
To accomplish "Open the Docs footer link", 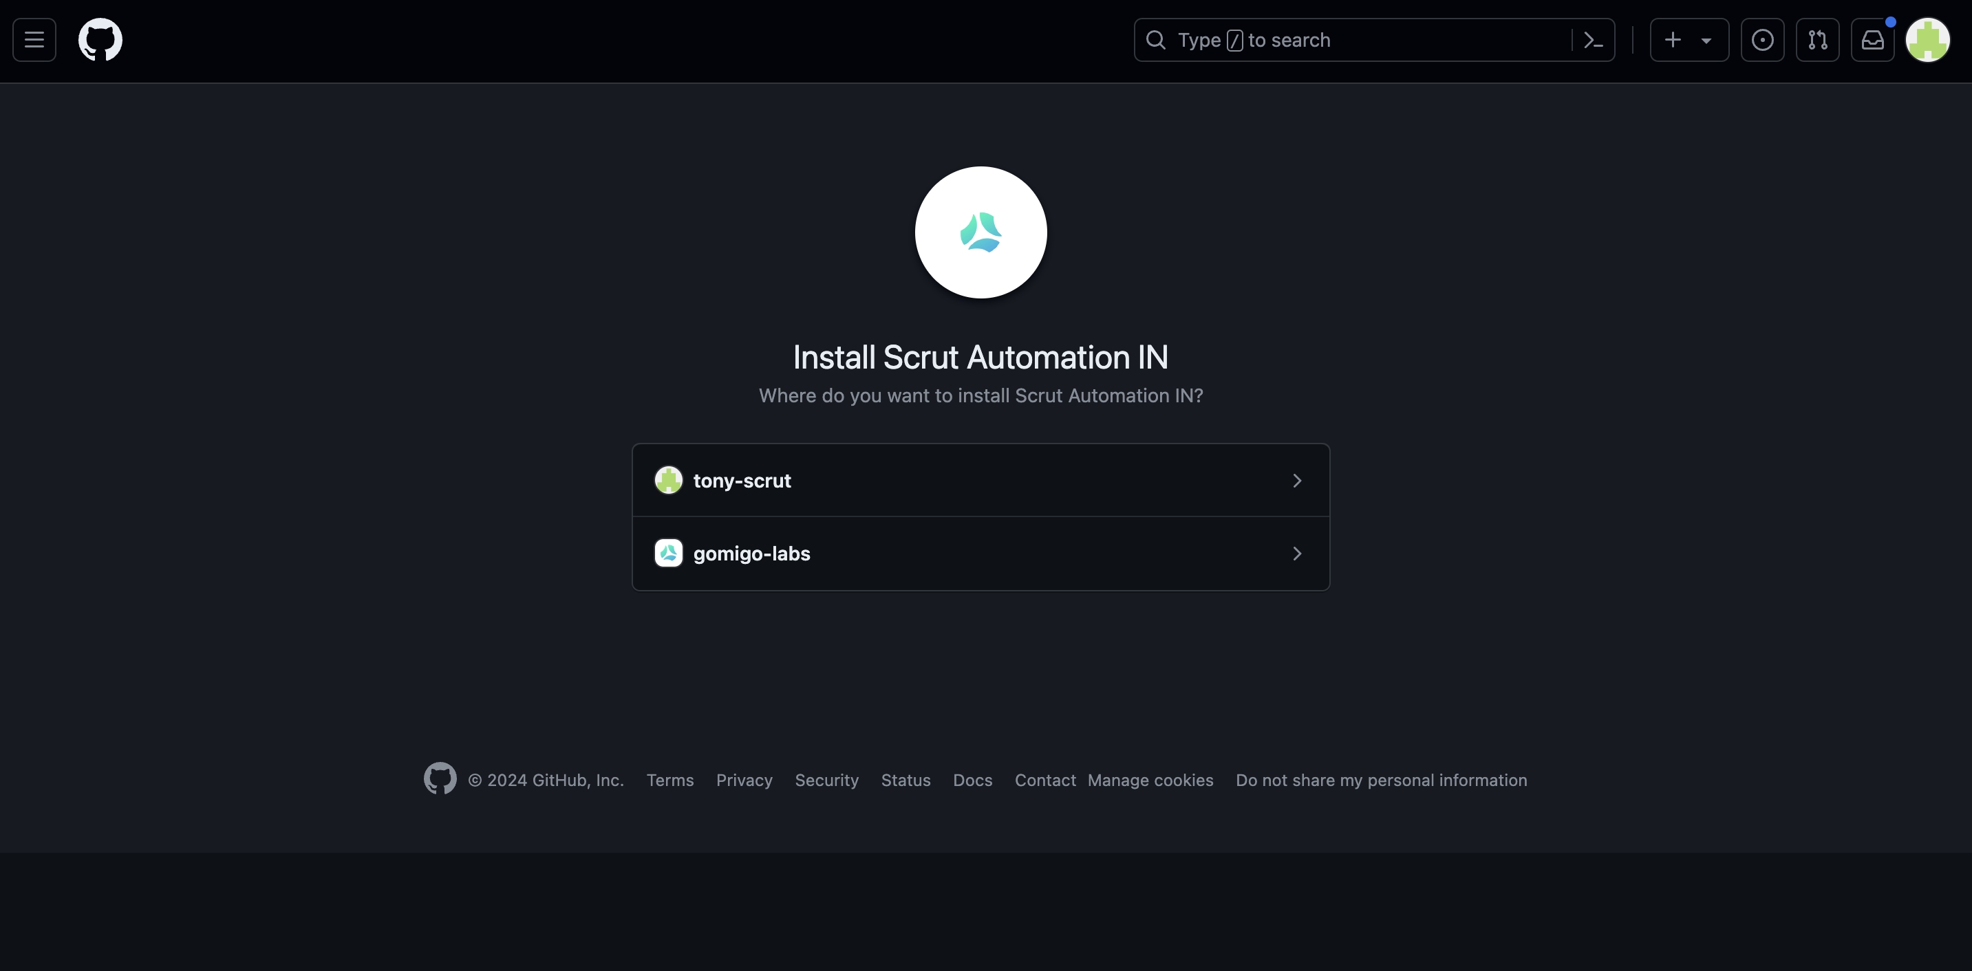I will pyautogui.click(x=972, y=781).
